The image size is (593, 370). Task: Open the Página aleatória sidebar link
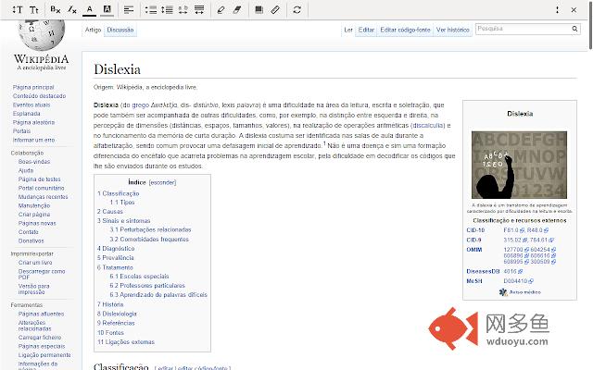tap(33, 122)
